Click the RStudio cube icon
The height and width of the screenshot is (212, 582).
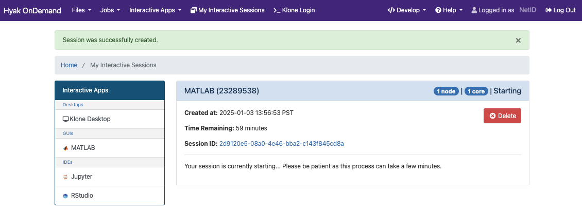[66, 196]
